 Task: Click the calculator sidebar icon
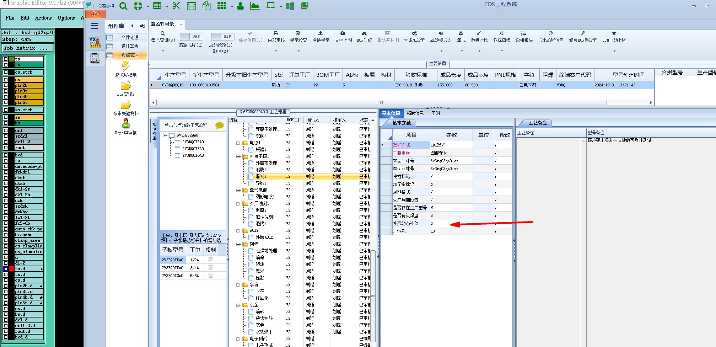click(x=95, y=58)
